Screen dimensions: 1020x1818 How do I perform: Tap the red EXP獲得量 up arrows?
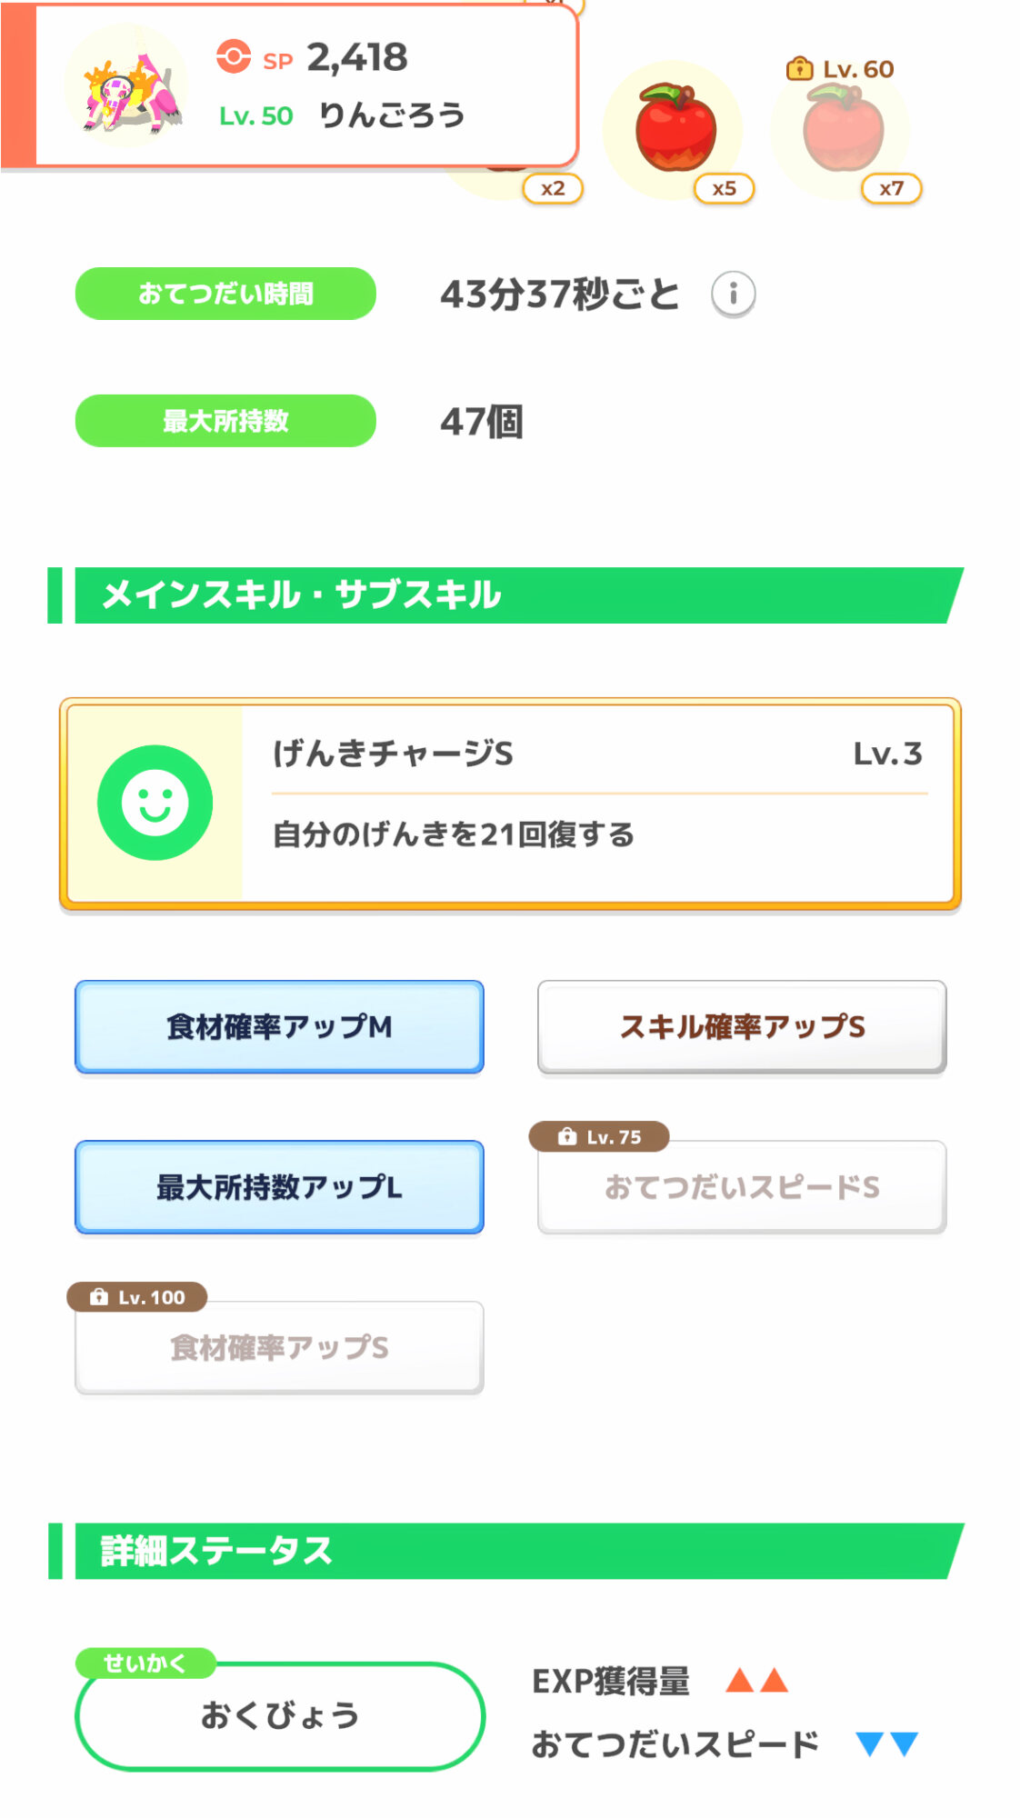click(756, 1681)
